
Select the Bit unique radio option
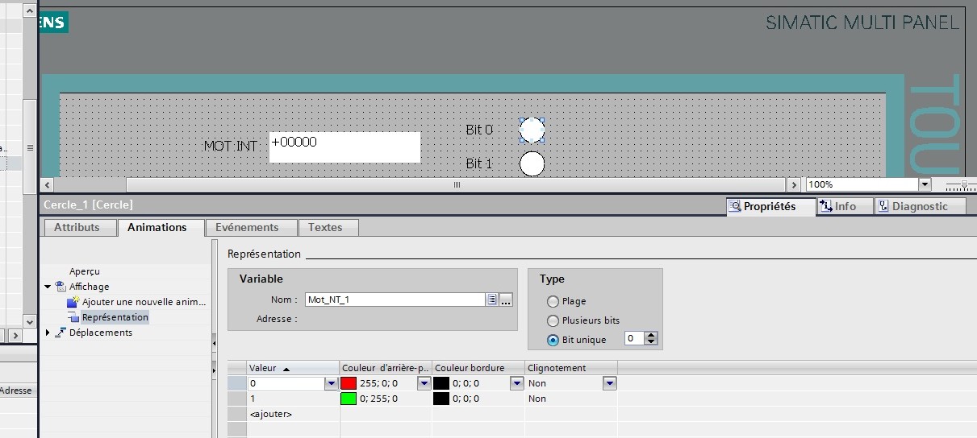pos(553,340)
